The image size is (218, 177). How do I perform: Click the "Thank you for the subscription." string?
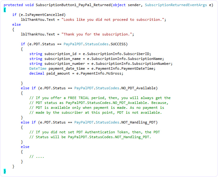pos(97,34)
